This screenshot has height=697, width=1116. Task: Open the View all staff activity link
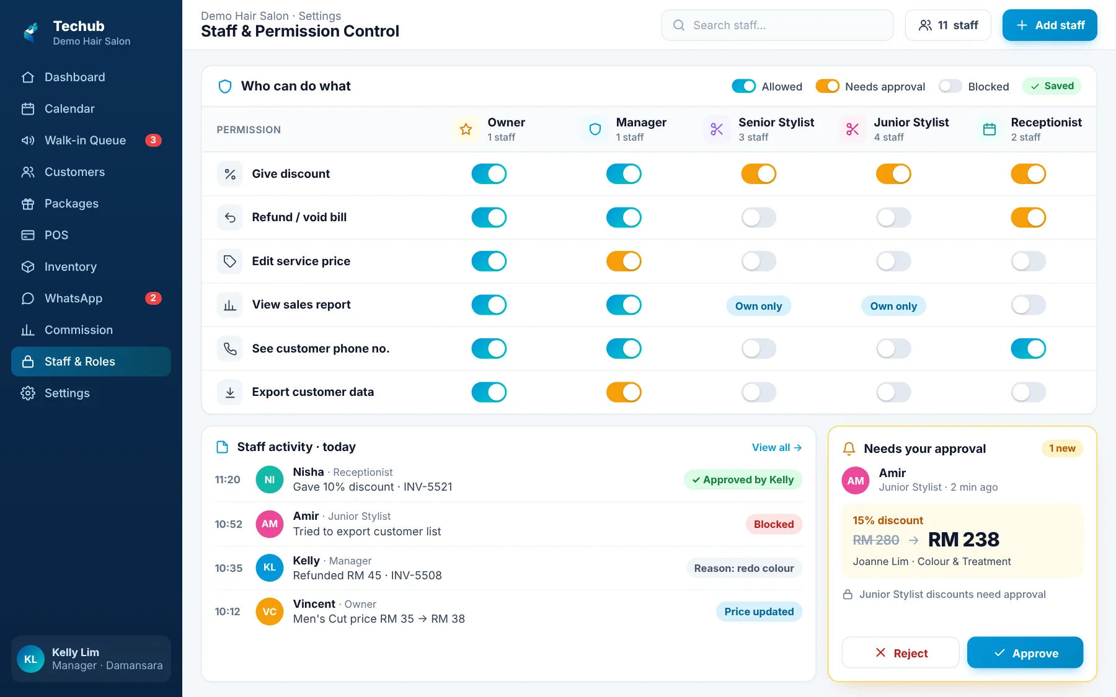pyautogui.click(x=777, y=447)
